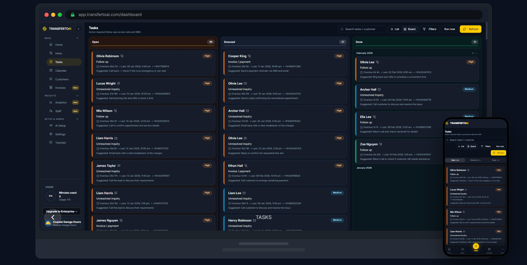Click the Run now button
Screen dimensions: 527x265
coord(449,29)
